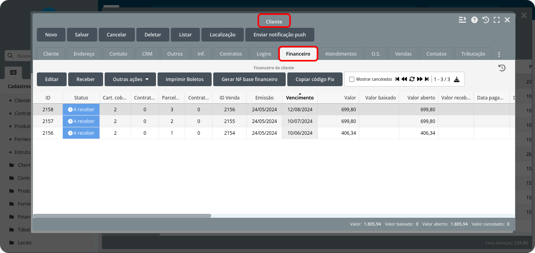
Task: Click due date 12/08/2024 cell
Action: point(300,110)
